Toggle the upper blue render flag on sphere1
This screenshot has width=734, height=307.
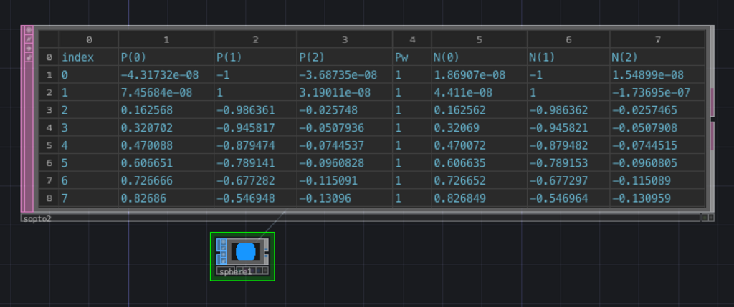[267, 250]
